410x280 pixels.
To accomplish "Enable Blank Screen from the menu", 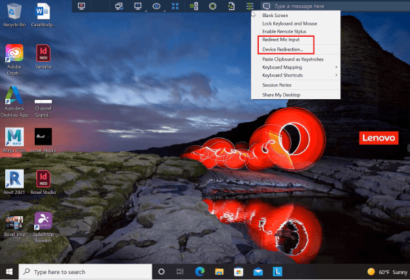I will coord(277,15).
